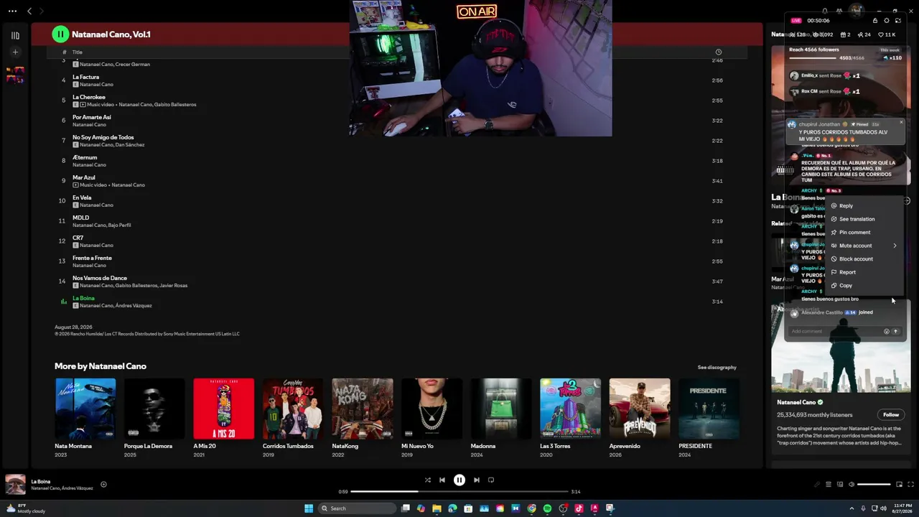Follow Natanael Cano
The image size is (919, 517).
[x=891, y=415]
